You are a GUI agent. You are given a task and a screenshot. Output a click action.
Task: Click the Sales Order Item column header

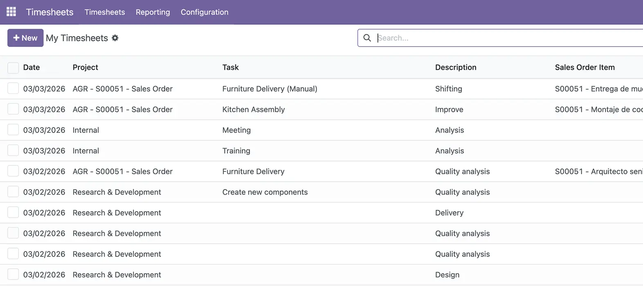585,68
